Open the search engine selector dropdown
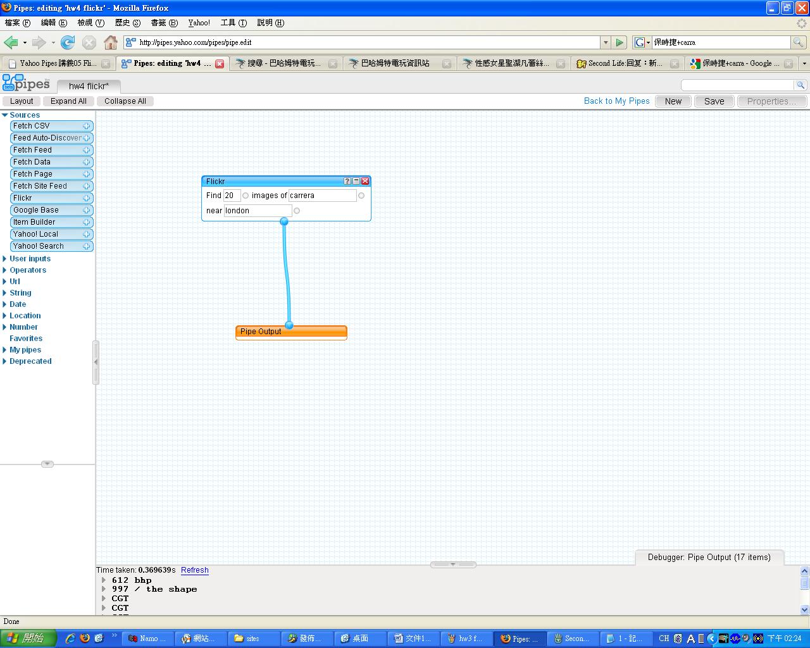The image size is (810, 648). [x=642, y=42]
